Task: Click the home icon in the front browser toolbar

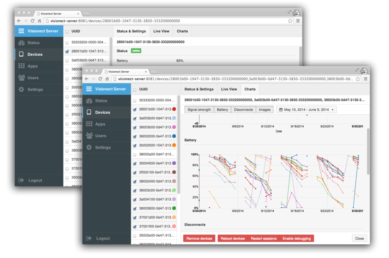Action: (x=107, y=79)
